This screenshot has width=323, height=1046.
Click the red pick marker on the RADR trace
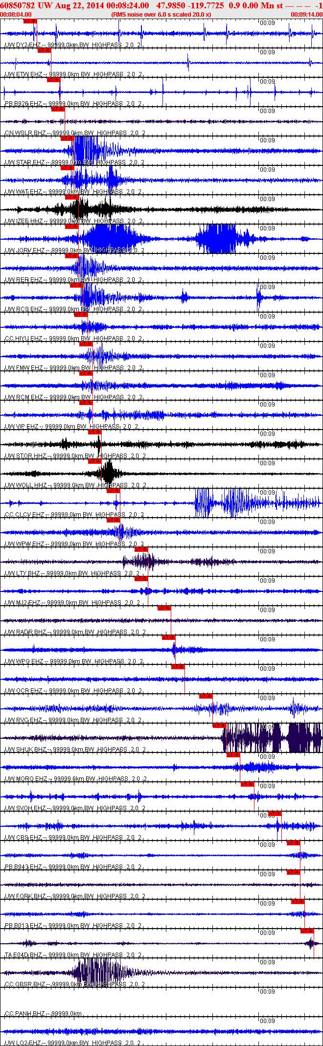[164, 609]
